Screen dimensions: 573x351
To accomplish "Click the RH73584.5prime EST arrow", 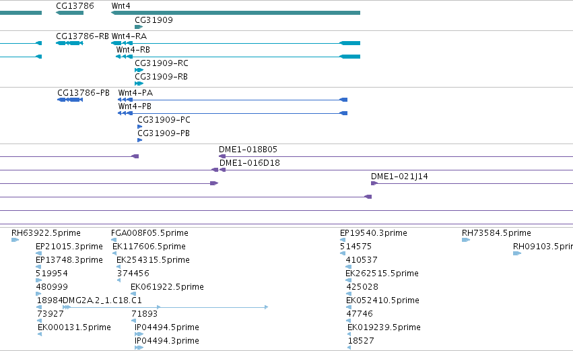I will tap(466, 240).
